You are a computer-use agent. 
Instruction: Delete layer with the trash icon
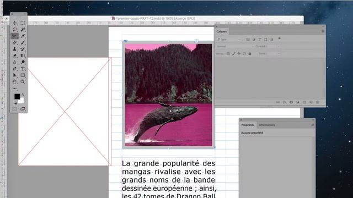pos(318,102)
